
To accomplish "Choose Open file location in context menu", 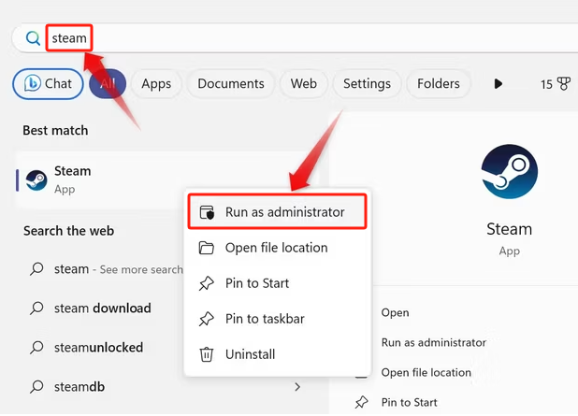I will pyautogui.click(x=277, y=248).
